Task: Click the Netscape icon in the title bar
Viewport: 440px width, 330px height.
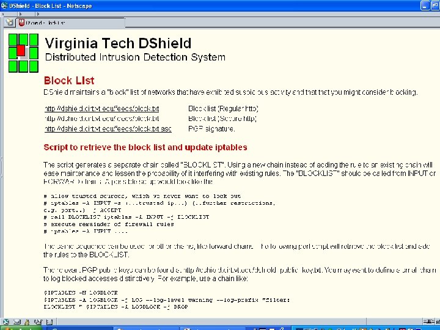Action: 4,5
